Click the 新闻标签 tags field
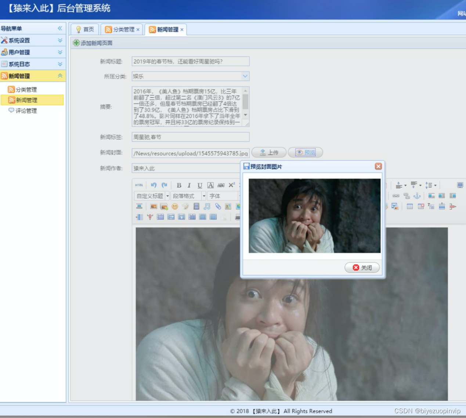Viewport: 466px width, 418px height. [x=191, y=137]
